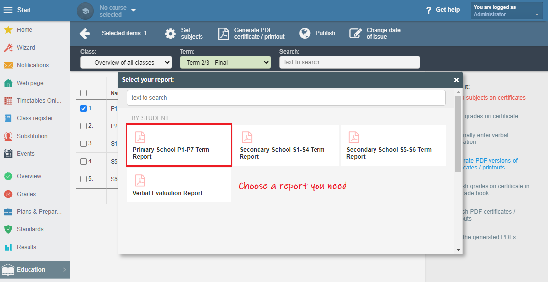Image resolution: width=548 pixels, height=282 pixels.
Task: Click the red Grades icon
Action: (x=8, y=194)
